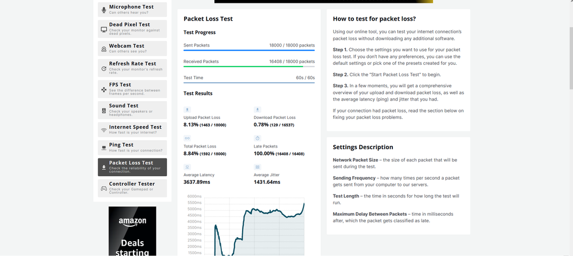Click the upload icon above Upload Packet Loss
Screen dimensions: 573x256
(187, 110)
